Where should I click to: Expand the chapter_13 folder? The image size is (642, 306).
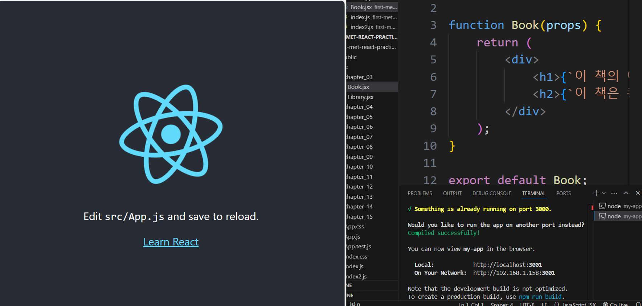pos(372,197)
